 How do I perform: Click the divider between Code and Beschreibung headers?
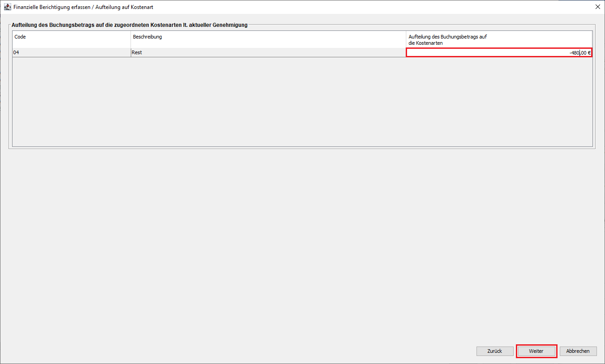(x=130, y=39)
